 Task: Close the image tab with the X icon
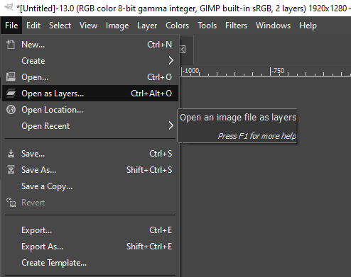182,50
